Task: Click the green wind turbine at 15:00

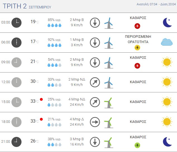Action: tap(108, 102)
